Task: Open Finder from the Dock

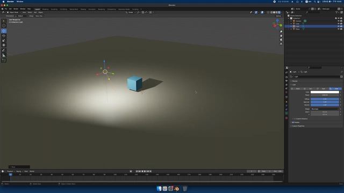Action: click(159, 189)
